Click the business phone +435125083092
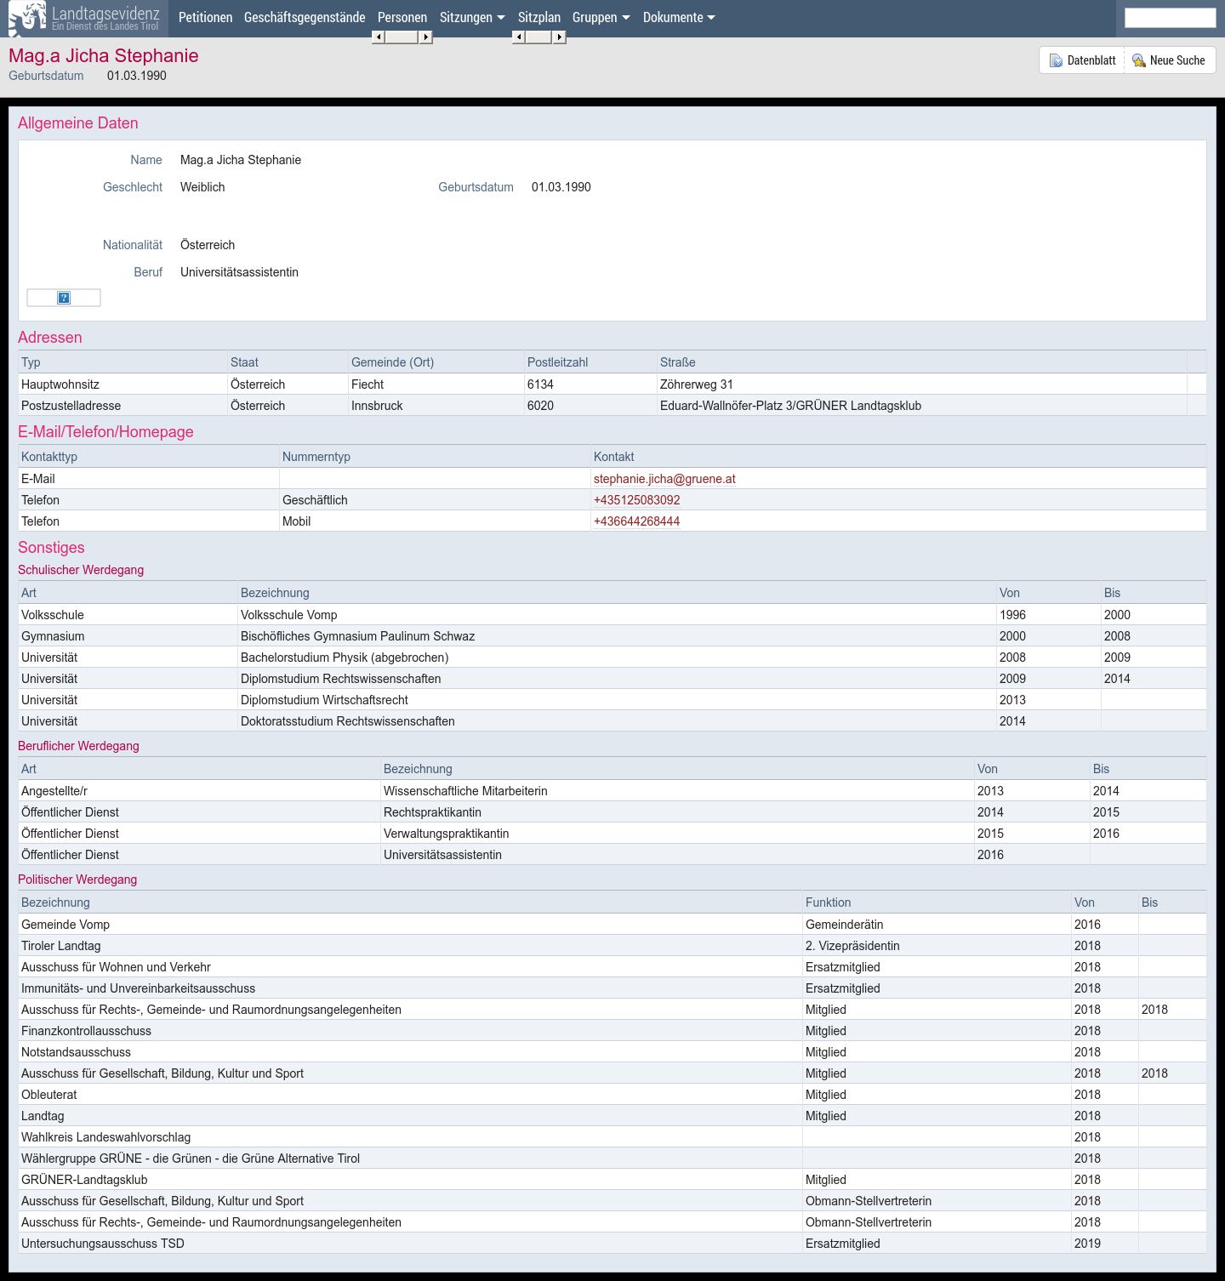This screenshot has width=1225, height=1281. 636,500
